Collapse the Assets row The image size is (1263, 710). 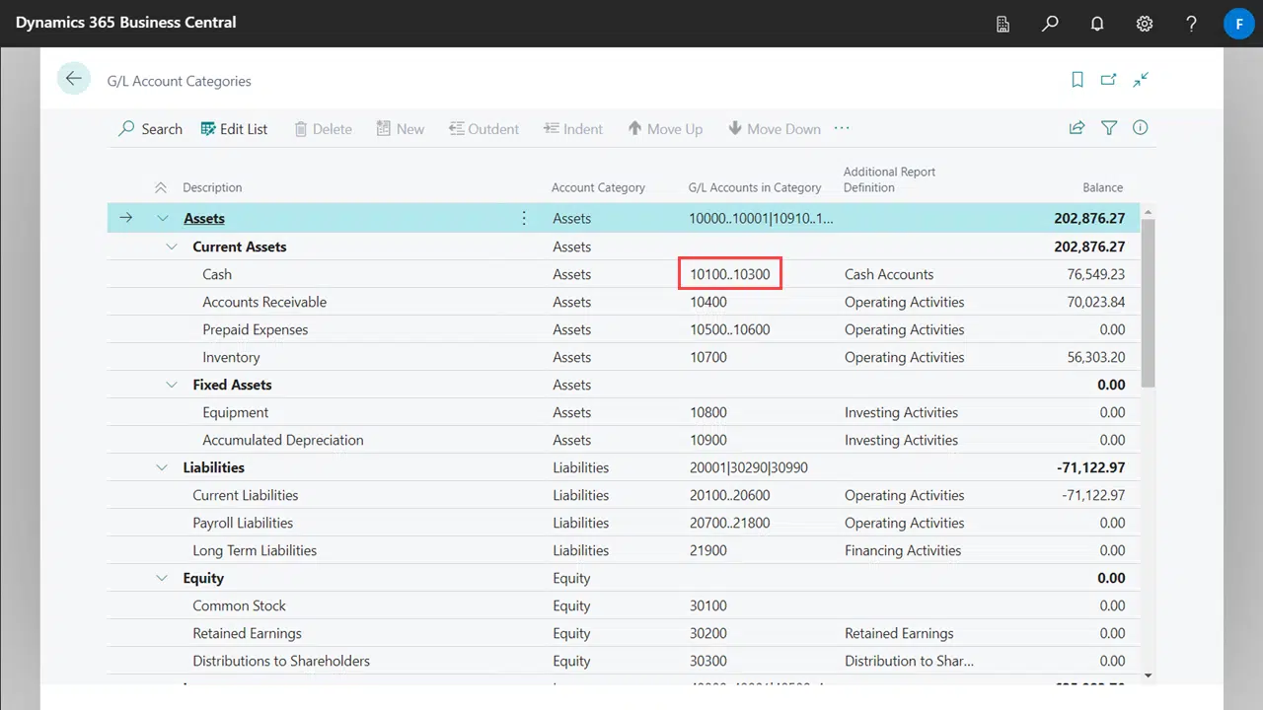162,219
